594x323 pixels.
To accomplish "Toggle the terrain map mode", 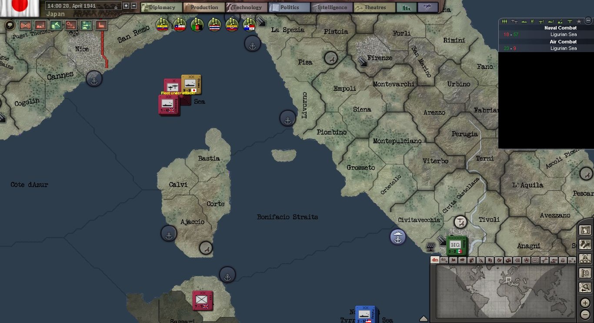I will (434, 260).
